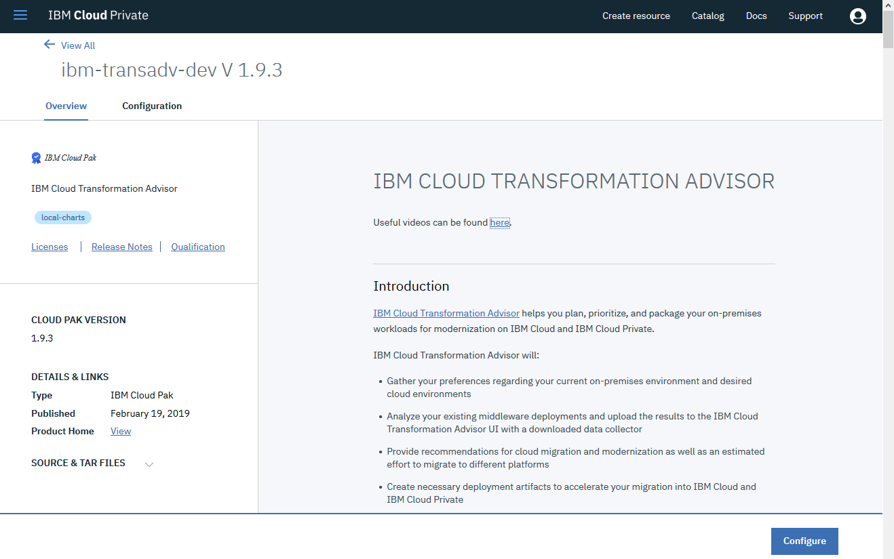Screen dimensions: 894x559
Task: Open the Qualification link
Action: (197, 246)
